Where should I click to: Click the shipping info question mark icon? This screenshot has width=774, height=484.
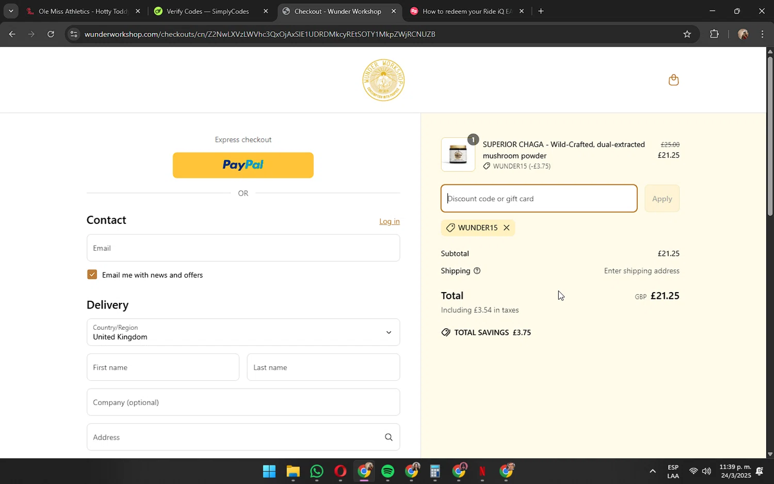pyautogui.click(x=477, y=271)
